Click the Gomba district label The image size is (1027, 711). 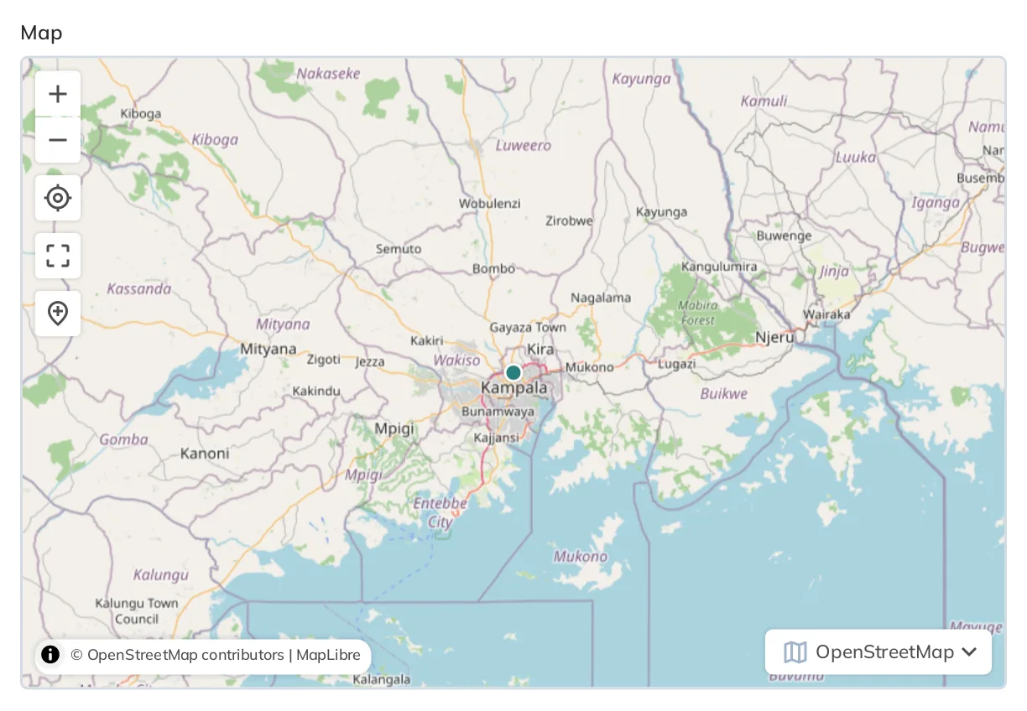[x=123, y=439]
